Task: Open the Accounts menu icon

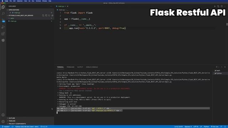Action: click(x=3, y=115)
